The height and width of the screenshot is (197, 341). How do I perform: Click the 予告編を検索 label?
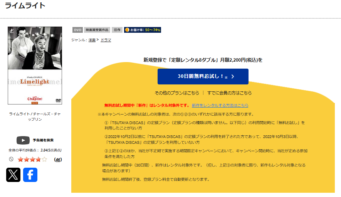43,140
